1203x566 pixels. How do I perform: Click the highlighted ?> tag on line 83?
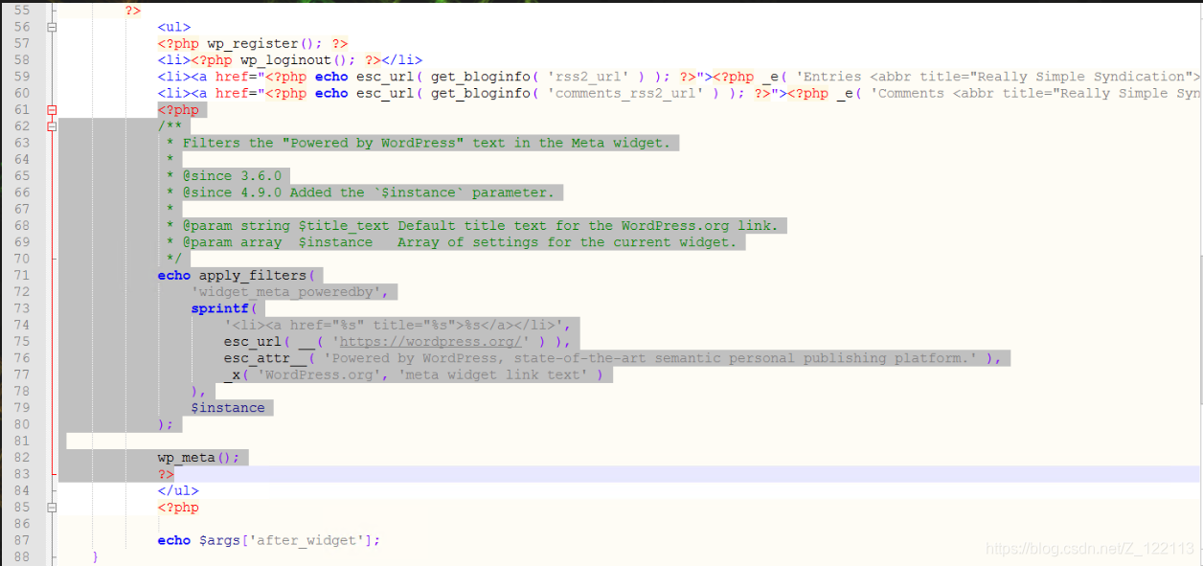pyautogui.click(x=164, y=473)
